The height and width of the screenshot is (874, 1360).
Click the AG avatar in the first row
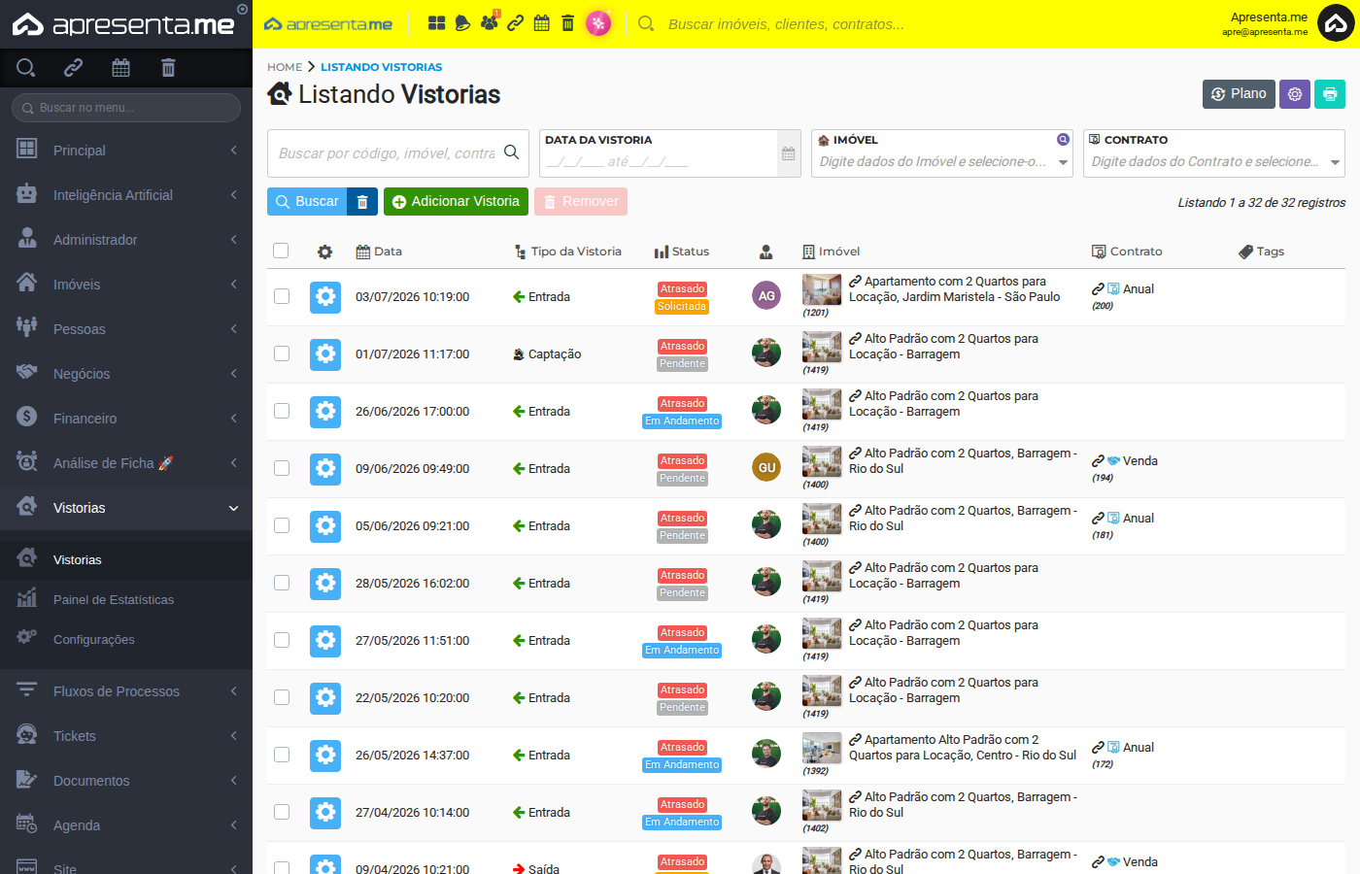tap(766, 295)
